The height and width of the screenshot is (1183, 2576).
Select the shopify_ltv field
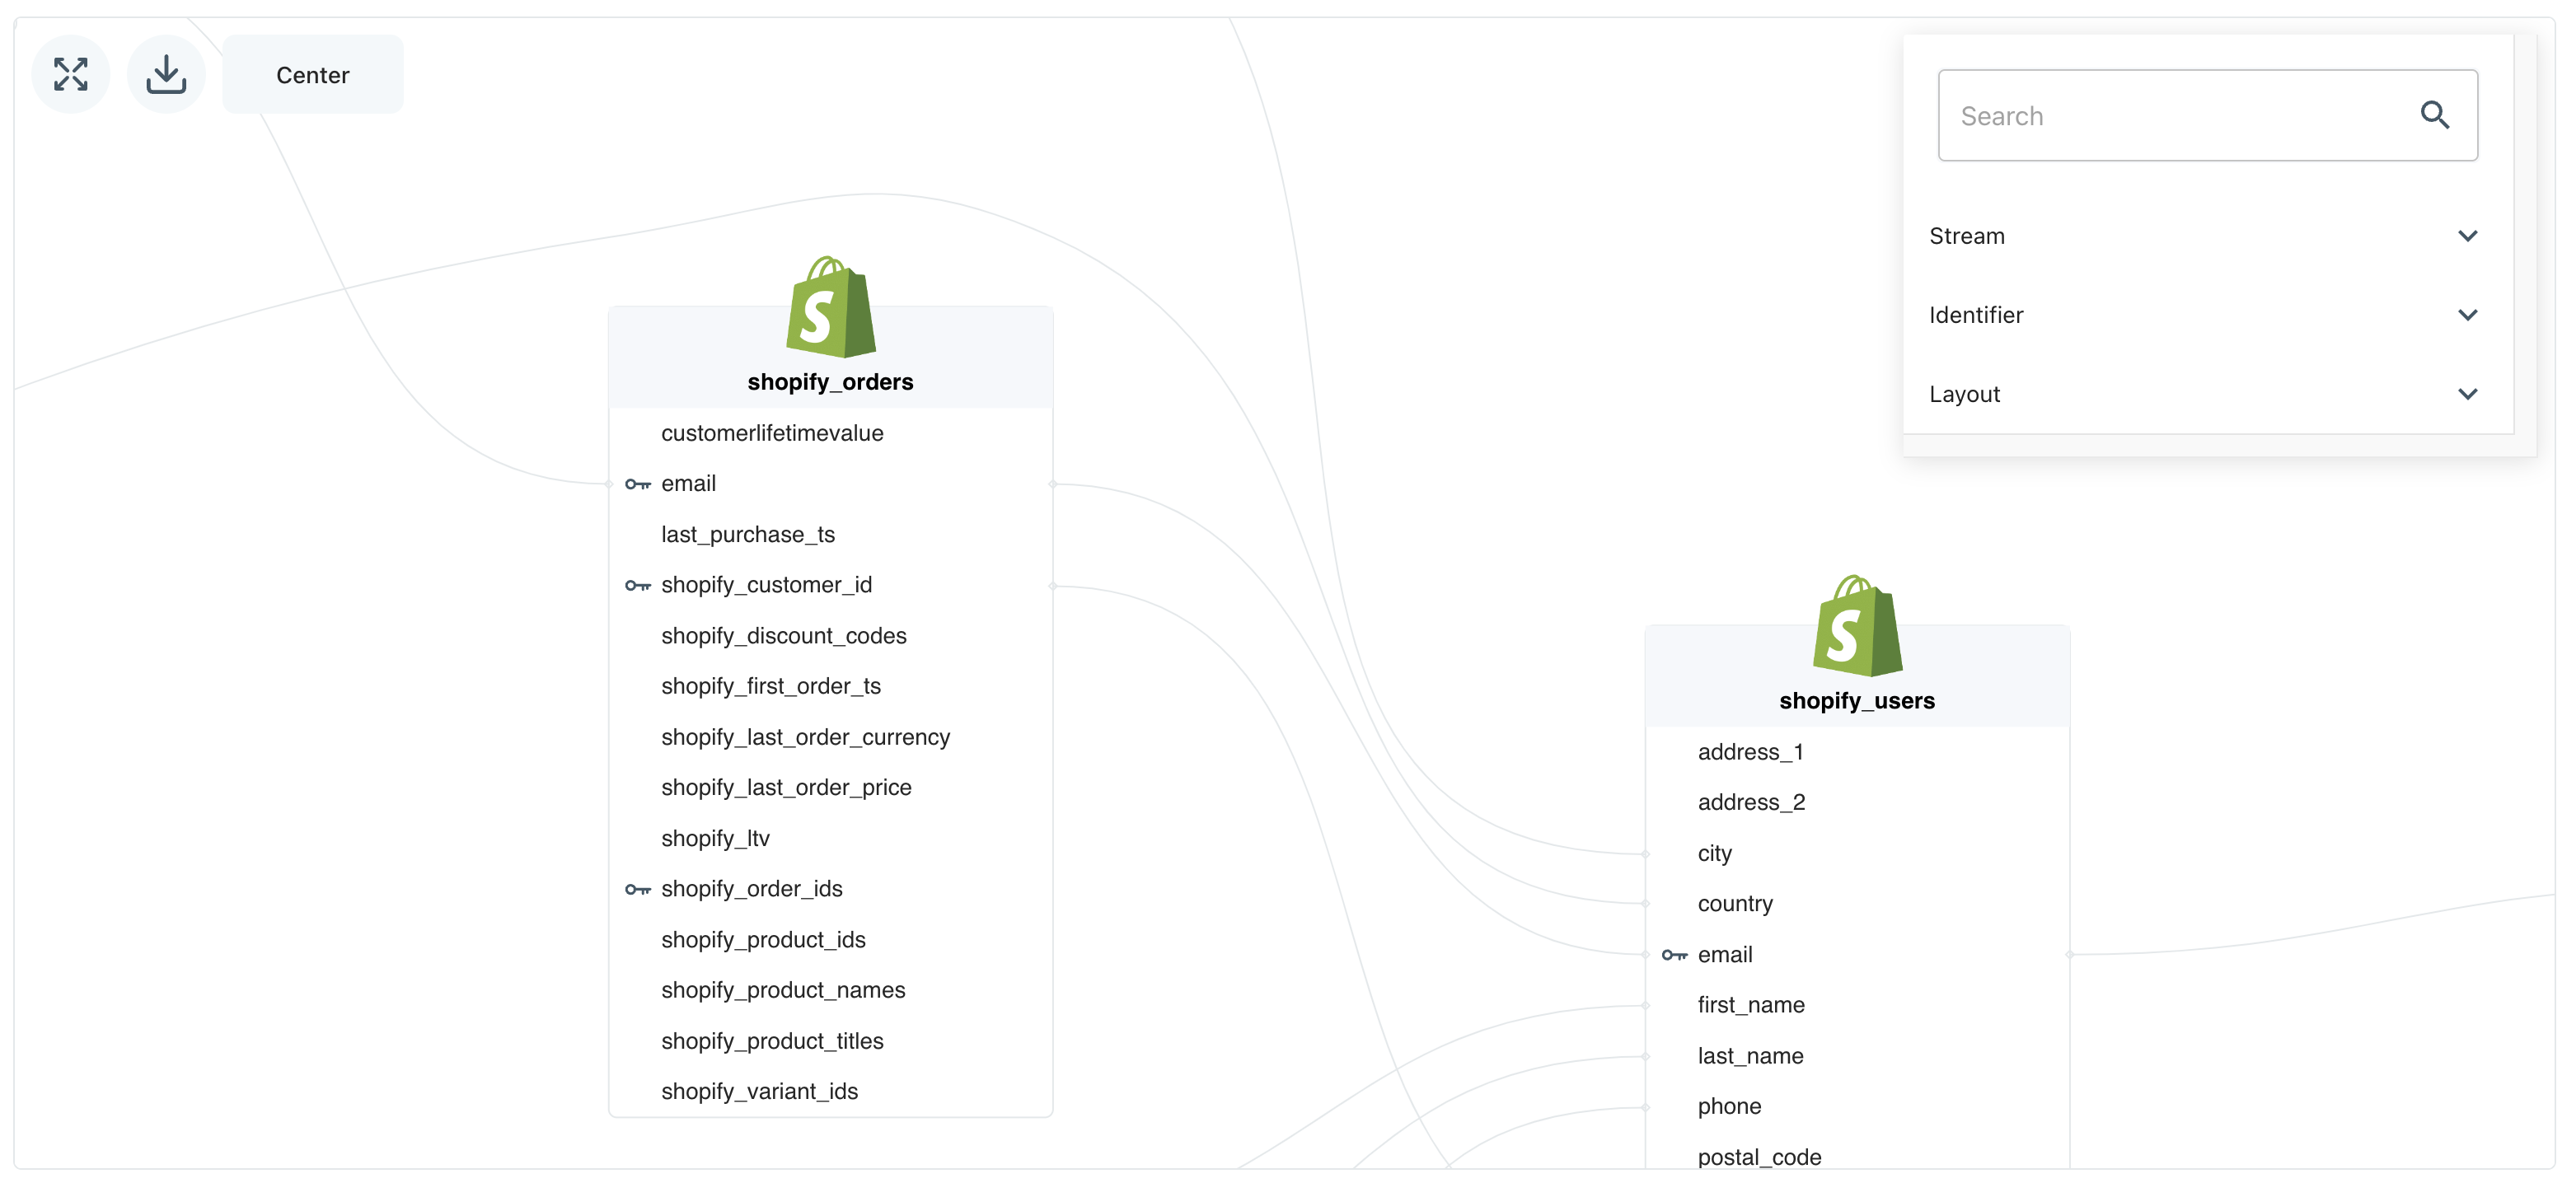tap(715, 838)
